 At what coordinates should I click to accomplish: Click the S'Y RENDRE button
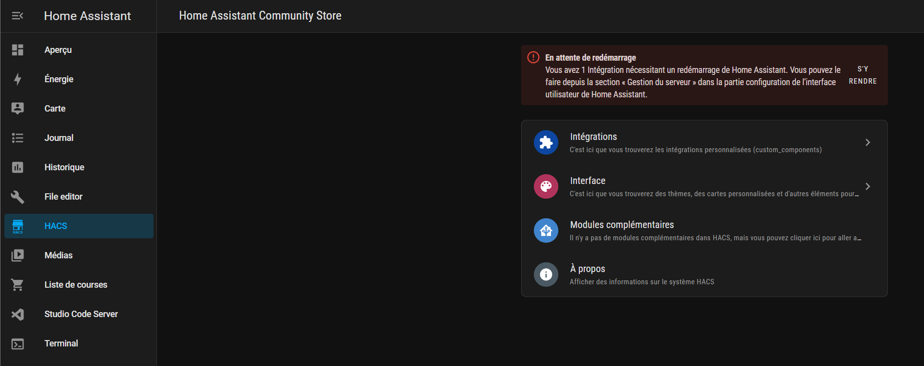click(863, 75)
